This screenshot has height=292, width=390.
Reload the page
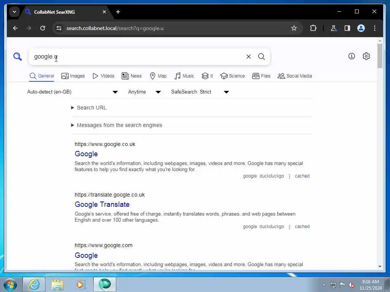pos(43,28)
